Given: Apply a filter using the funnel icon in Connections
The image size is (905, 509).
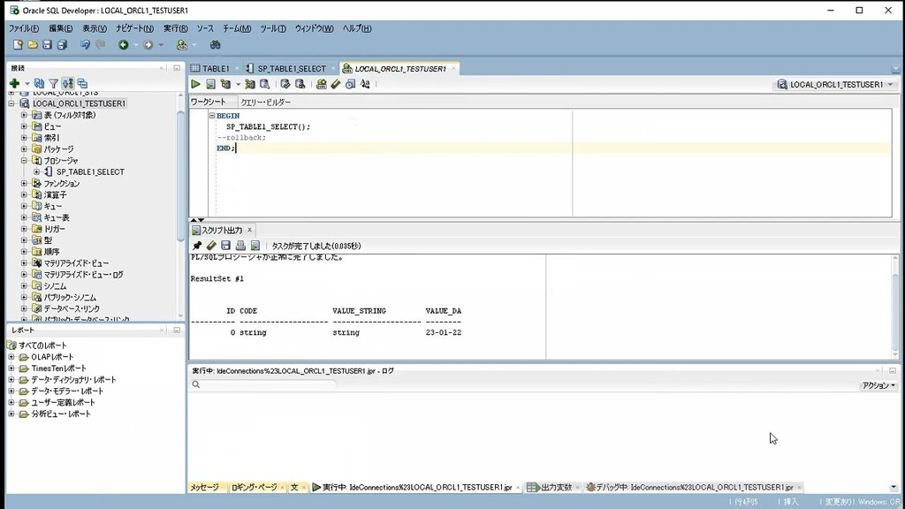Looking at the screenshot, I should pyautogui.click(x=53, y=84).
